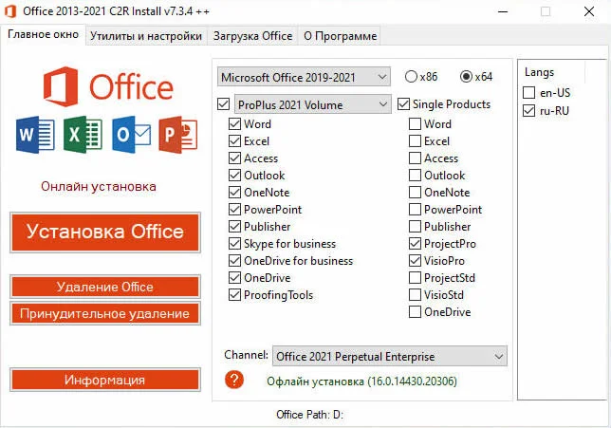Open the Channel dropdown list
Viewport: 611px width, 428px height.
390,356
